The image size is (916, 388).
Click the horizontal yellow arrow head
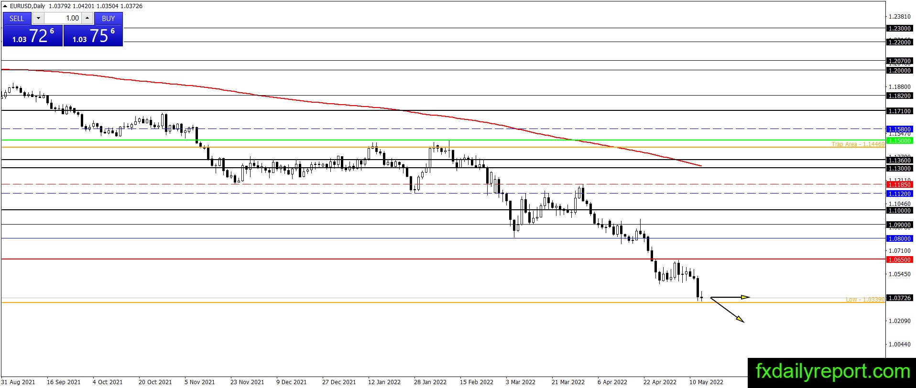(745, 297)
